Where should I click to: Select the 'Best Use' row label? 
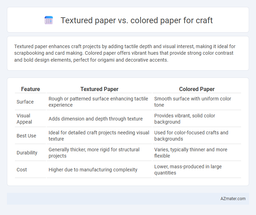tap(26, 136)
